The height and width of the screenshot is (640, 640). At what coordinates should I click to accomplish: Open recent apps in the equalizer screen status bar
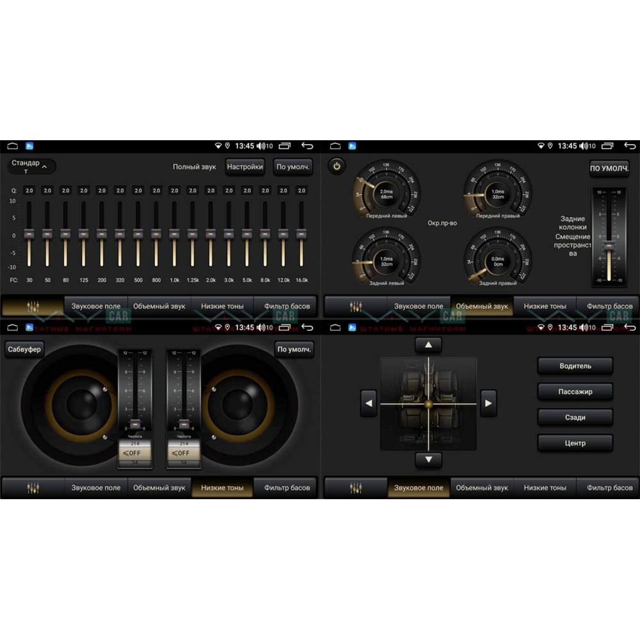pos(285,146)
